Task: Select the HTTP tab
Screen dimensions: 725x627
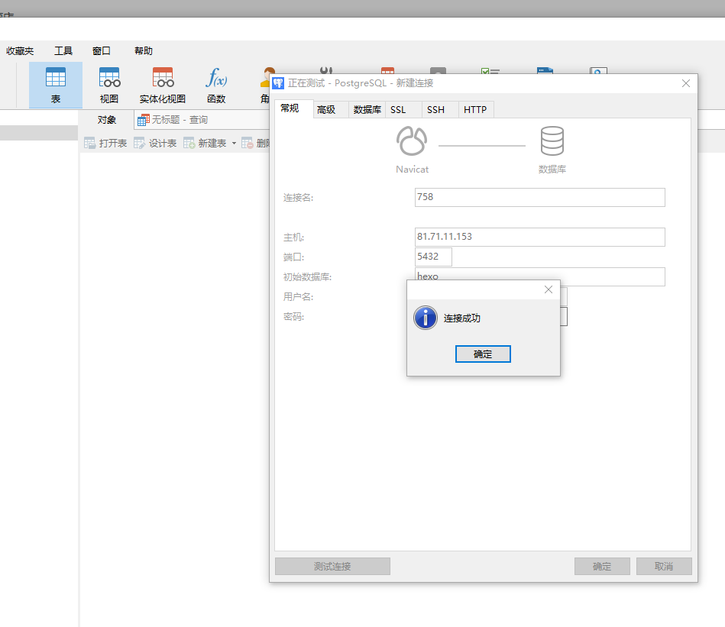Action: tap(475, 109)
